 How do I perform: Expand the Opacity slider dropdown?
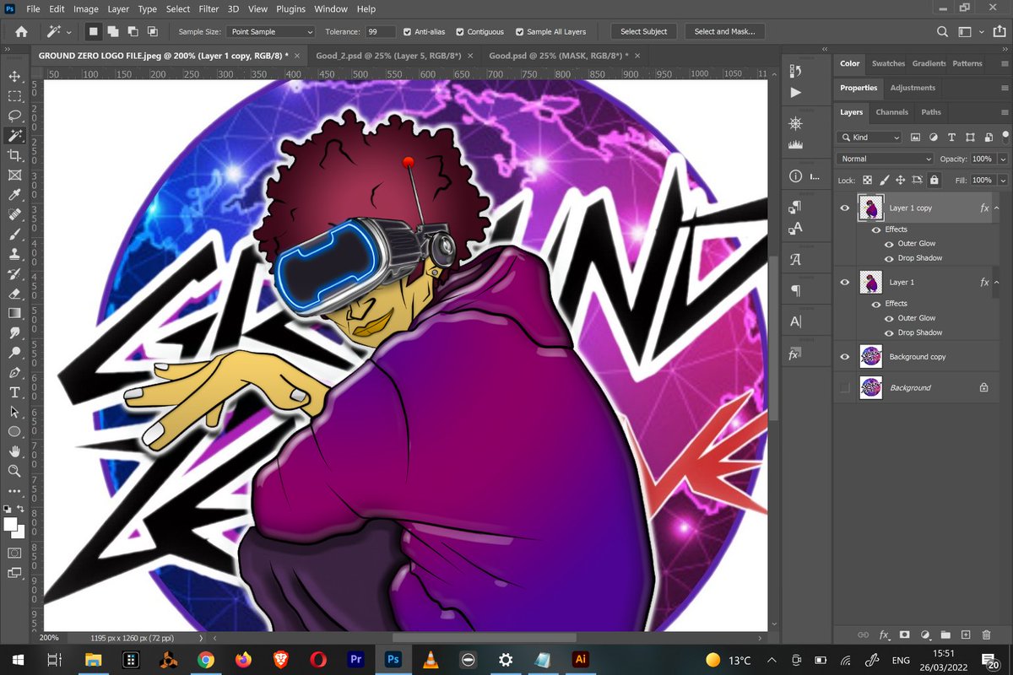coord(1003,159)
